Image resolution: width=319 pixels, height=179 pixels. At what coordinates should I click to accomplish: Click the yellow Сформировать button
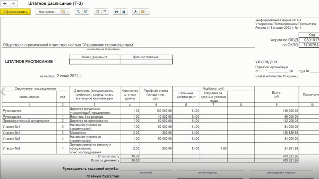pyautogui.click(x=15, y=12)
